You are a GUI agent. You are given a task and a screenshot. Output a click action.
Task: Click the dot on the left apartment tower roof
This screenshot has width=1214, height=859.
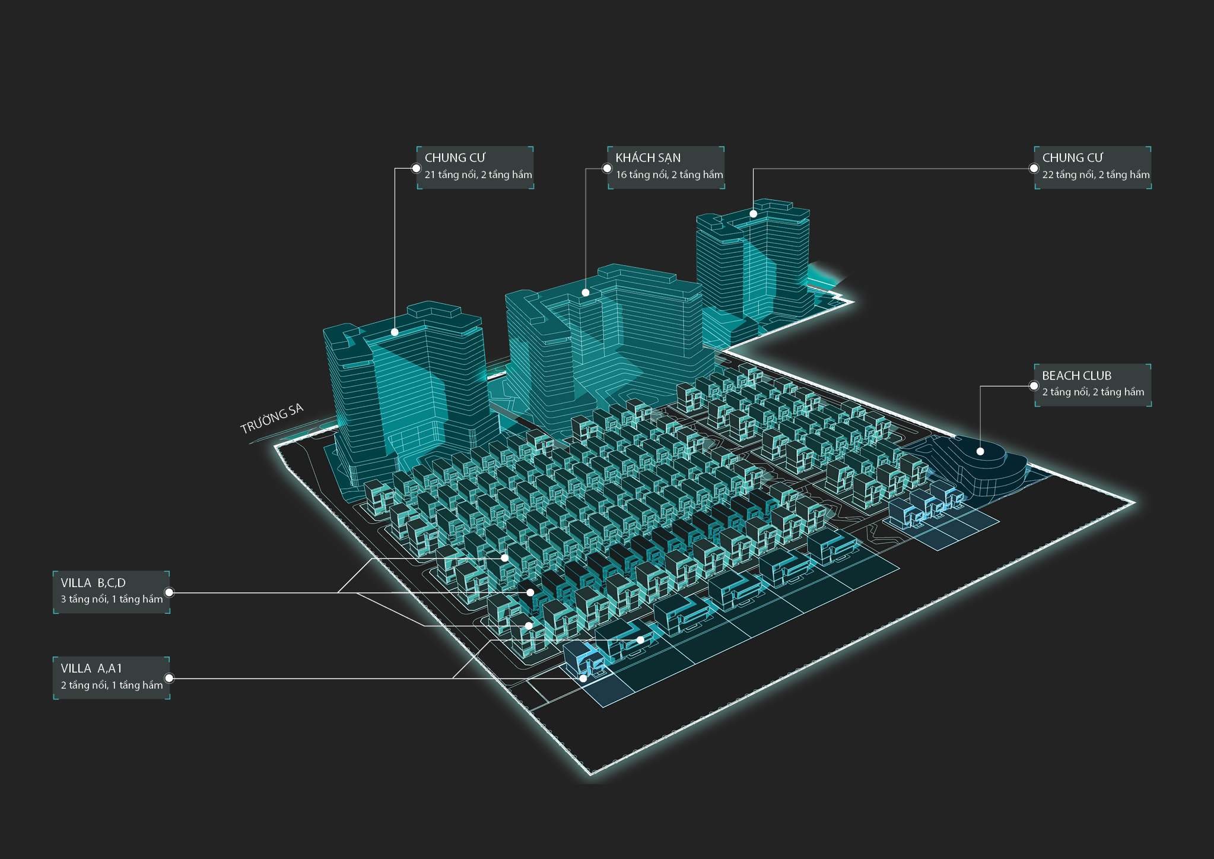pos(395,332)
